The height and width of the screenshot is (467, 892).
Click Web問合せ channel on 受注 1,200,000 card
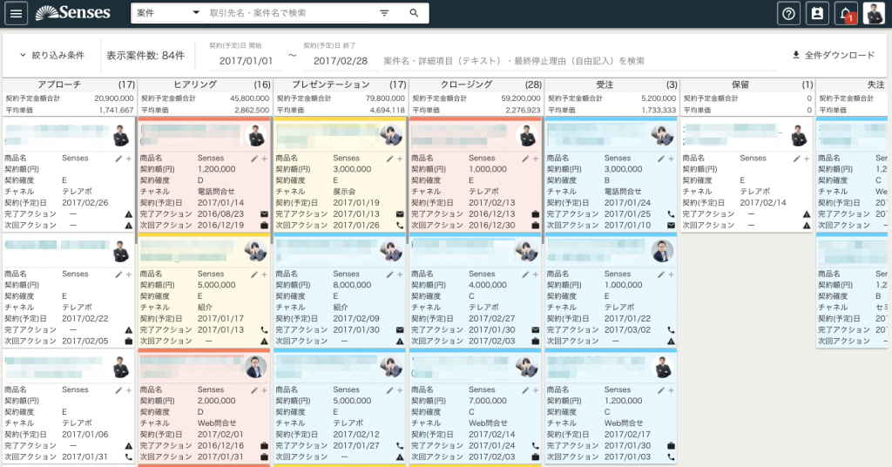pyautogui.click(x=624, y=423)
